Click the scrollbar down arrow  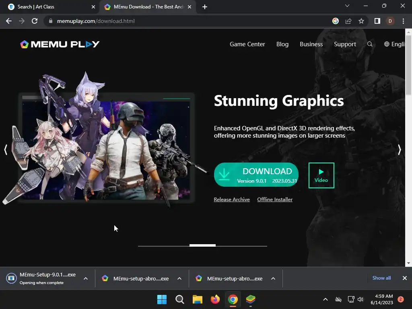pos(408,263)
